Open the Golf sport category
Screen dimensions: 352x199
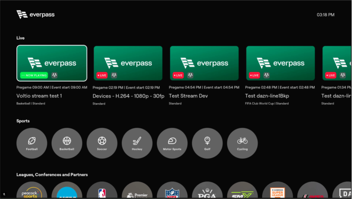207,143
